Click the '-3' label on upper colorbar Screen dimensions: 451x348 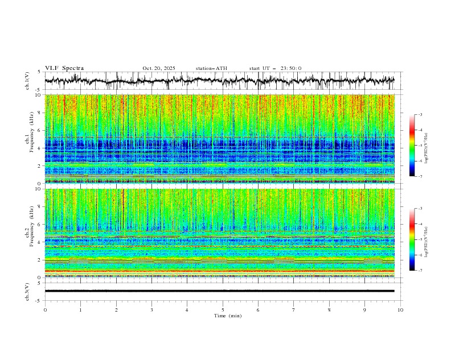420,114
